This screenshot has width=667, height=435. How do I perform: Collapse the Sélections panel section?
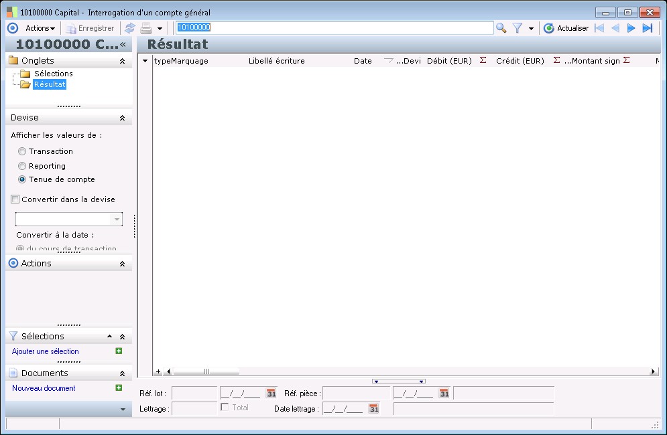click(x=123, y=337)
